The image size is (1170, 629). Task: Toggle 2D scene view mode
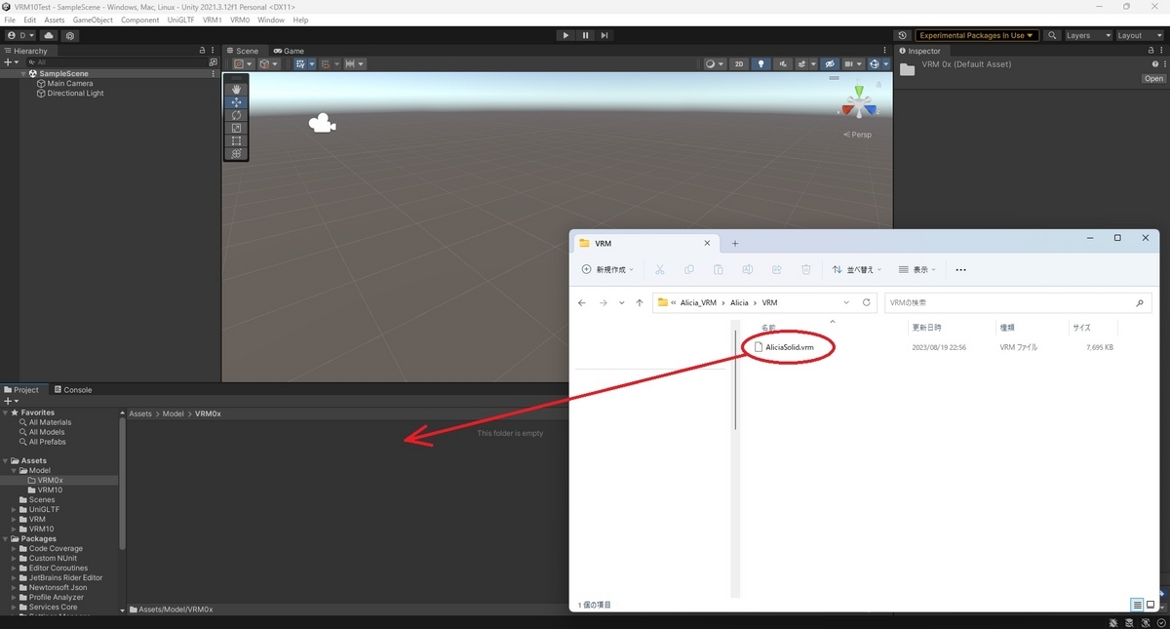739,64
